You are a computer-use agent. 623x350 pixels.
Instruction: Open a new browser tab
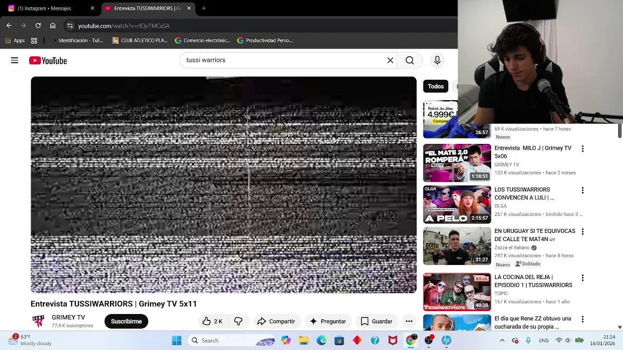click(203, 8)
